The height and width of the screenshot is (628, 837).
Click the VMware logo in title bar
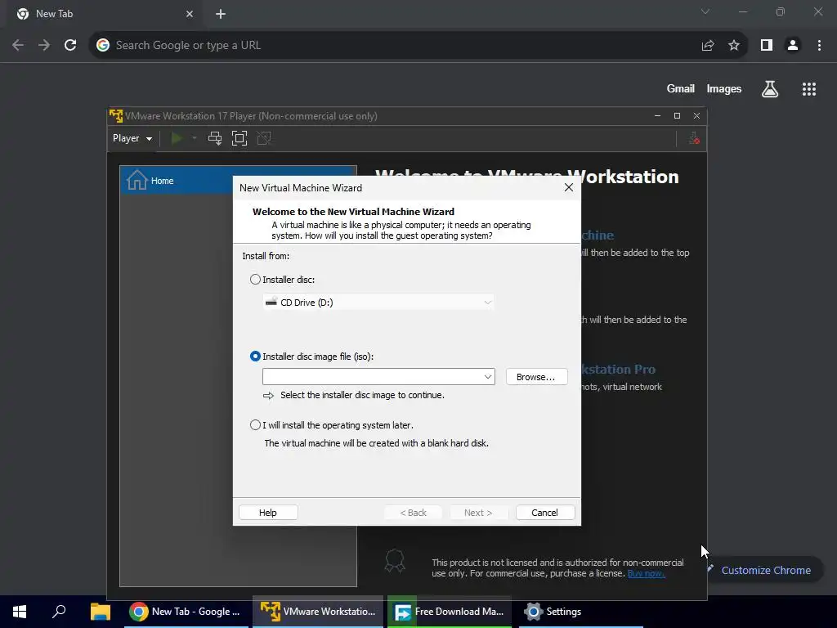116,116
